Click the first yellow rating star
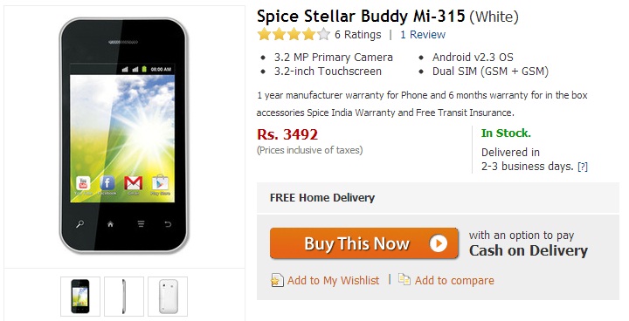Image resolution: width=629 pixels, height=321 pixels. coord(264,35)
